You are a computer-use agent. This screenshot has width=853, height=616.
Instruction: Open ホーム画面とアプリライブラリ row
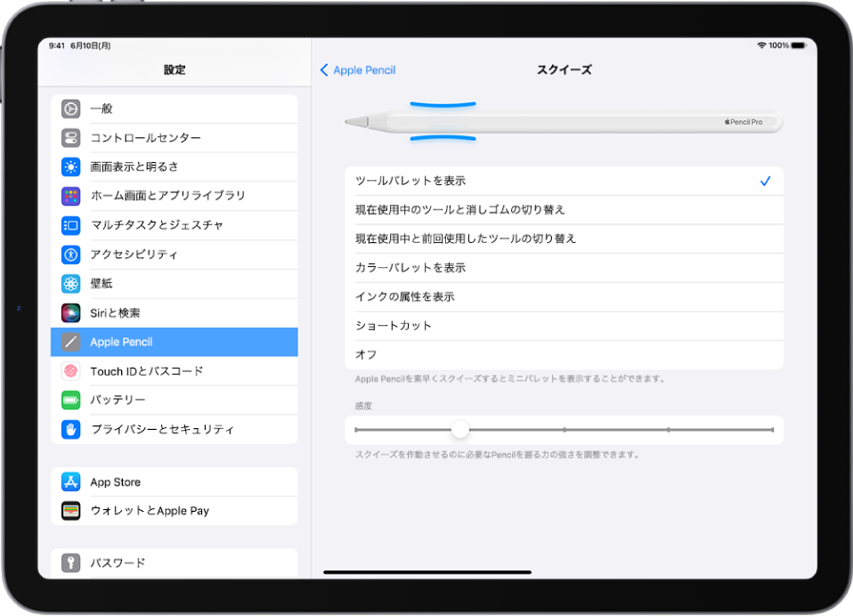click(175, 196)
